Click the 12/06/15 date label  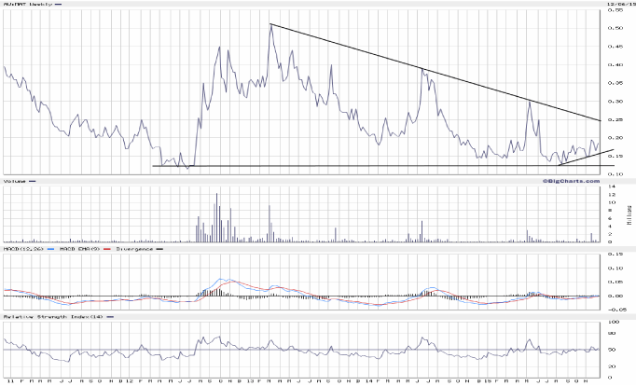point(621,4)
